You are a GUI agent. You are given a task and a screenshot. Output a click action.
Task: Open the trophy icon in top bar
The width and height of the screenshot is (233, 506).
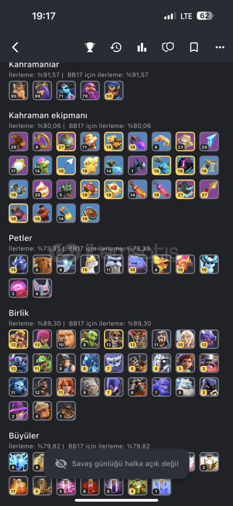(89, 47)
